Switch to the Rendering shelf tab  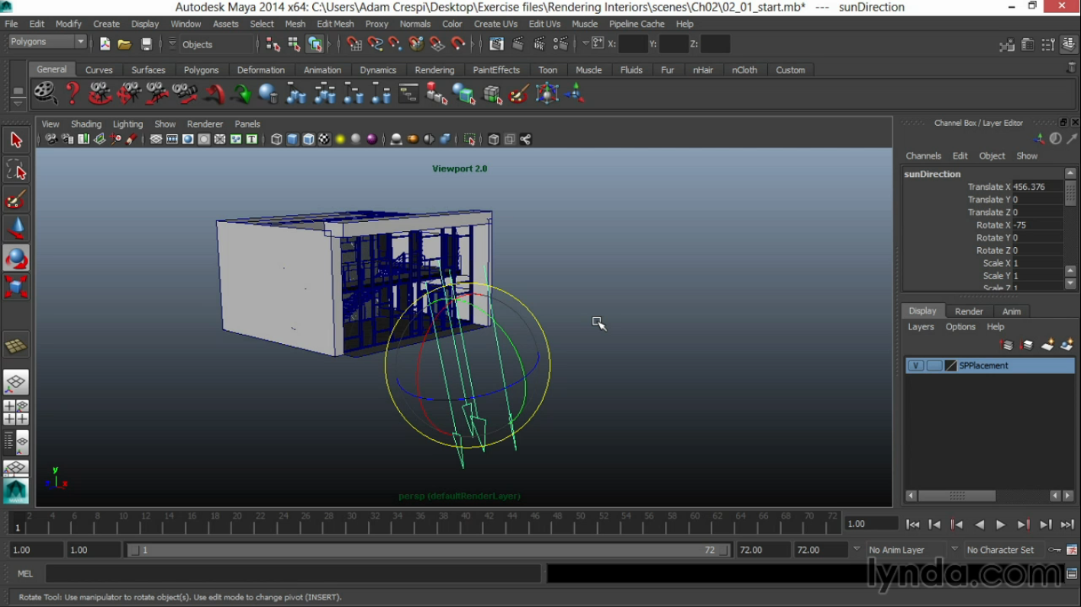coord(434,70)
